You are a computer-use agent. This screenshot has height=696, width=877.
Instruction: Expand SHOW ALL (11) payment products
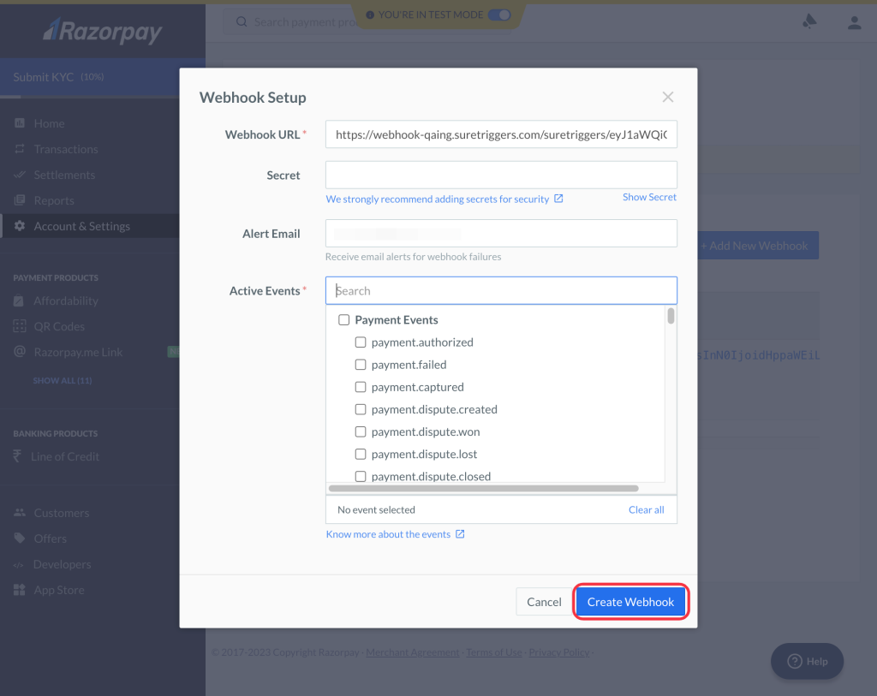click(x=63, y=380)
